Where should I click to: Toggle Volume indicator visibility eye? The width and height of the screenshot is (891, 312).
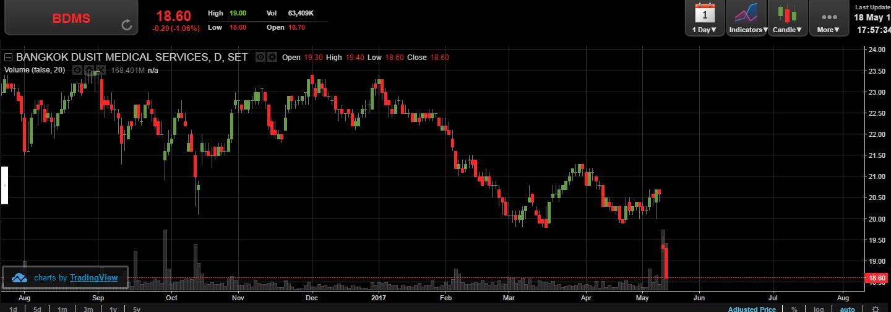point(77,70)
